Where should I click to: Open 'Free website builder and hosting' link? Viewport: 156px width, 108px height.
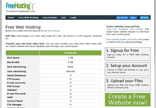point(123,39)
